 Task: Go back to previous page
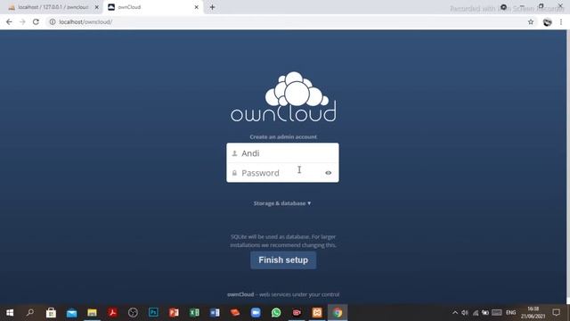click(9, 21)
